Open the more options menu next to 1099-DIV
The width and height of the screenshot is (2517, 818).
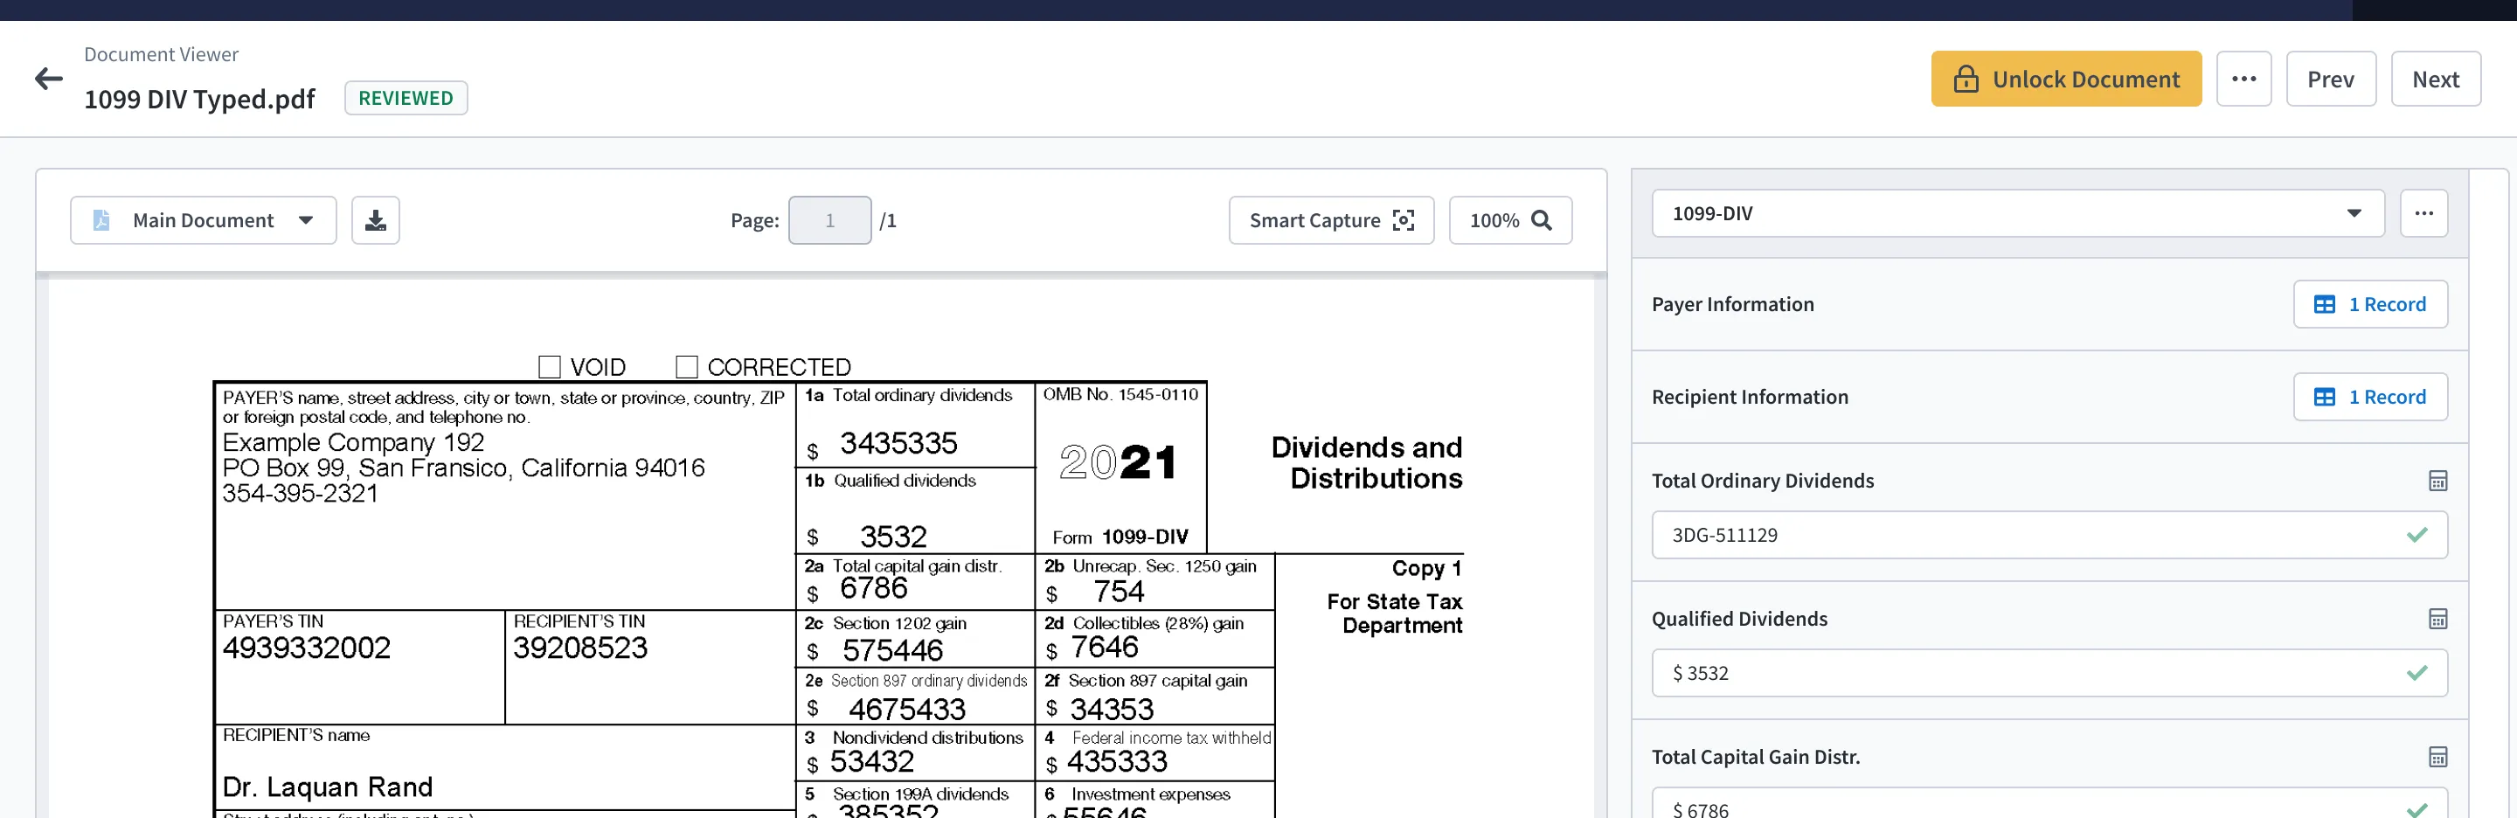point(2423,213)
